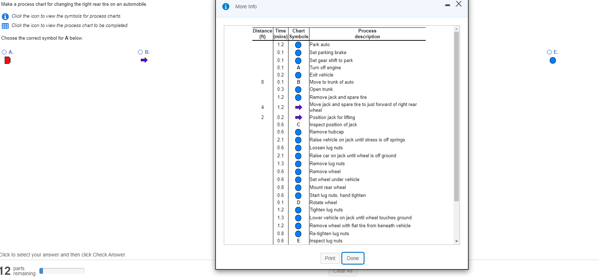This screenshot has width=599, height=277.
Task: Click the purple arrow symbol under option B
Action: click(144, 60)
